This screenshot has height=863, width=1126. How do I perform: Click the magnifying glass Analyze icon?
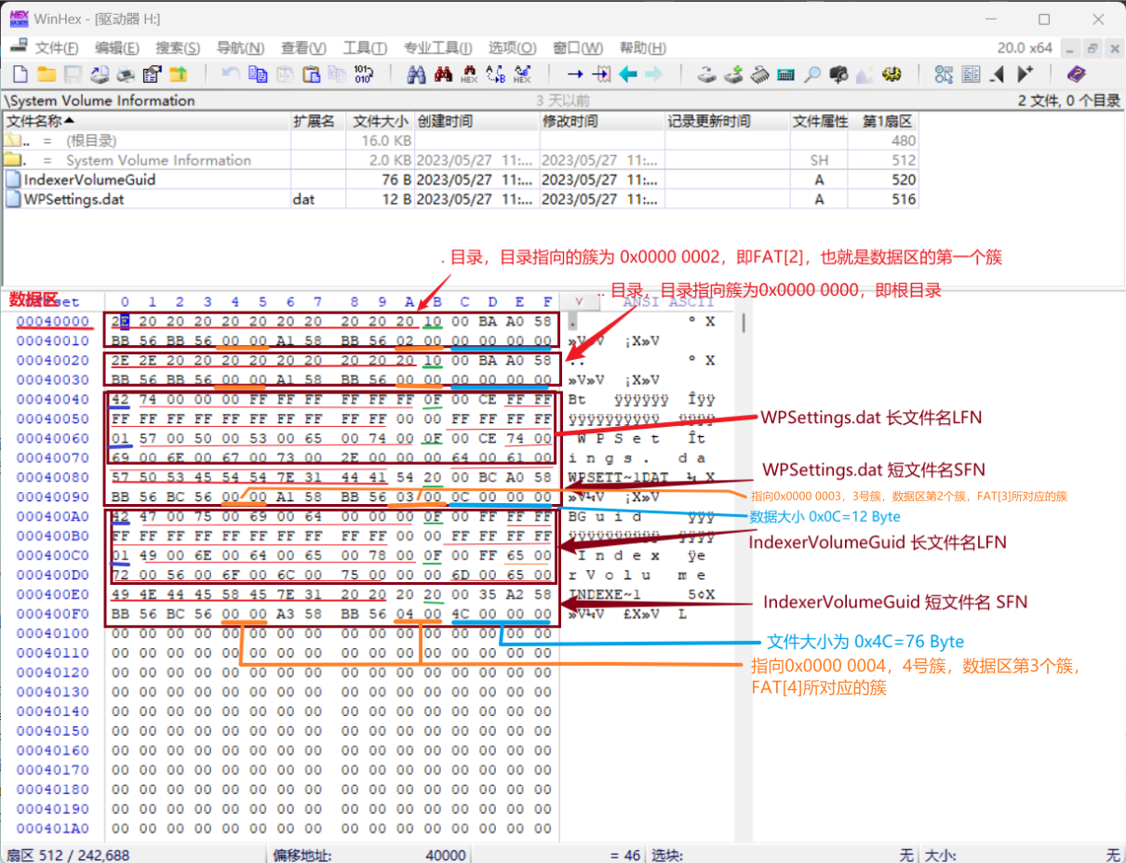(812, 74)
